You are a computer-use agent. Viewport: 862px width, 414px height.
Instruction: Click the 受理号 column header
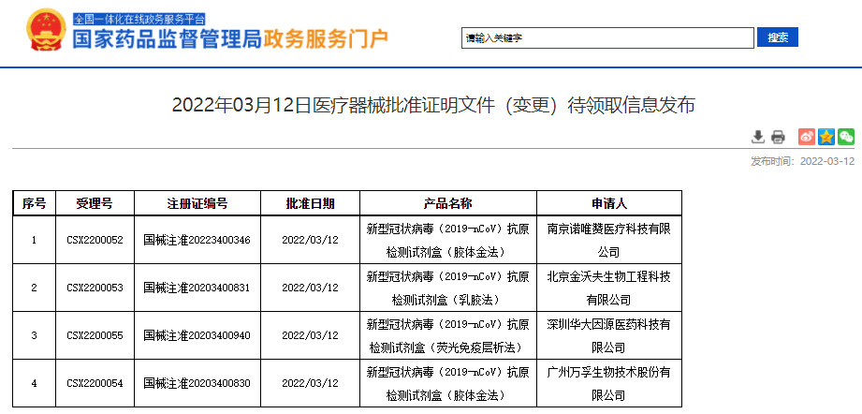(95, 203)
